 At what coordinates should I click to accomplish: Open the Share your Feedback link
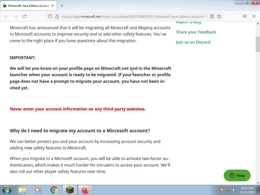(196, 32)
